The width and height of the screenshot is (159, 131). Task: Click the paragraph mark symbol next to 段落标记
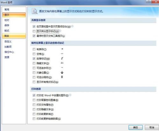click(x=62, y=58)
